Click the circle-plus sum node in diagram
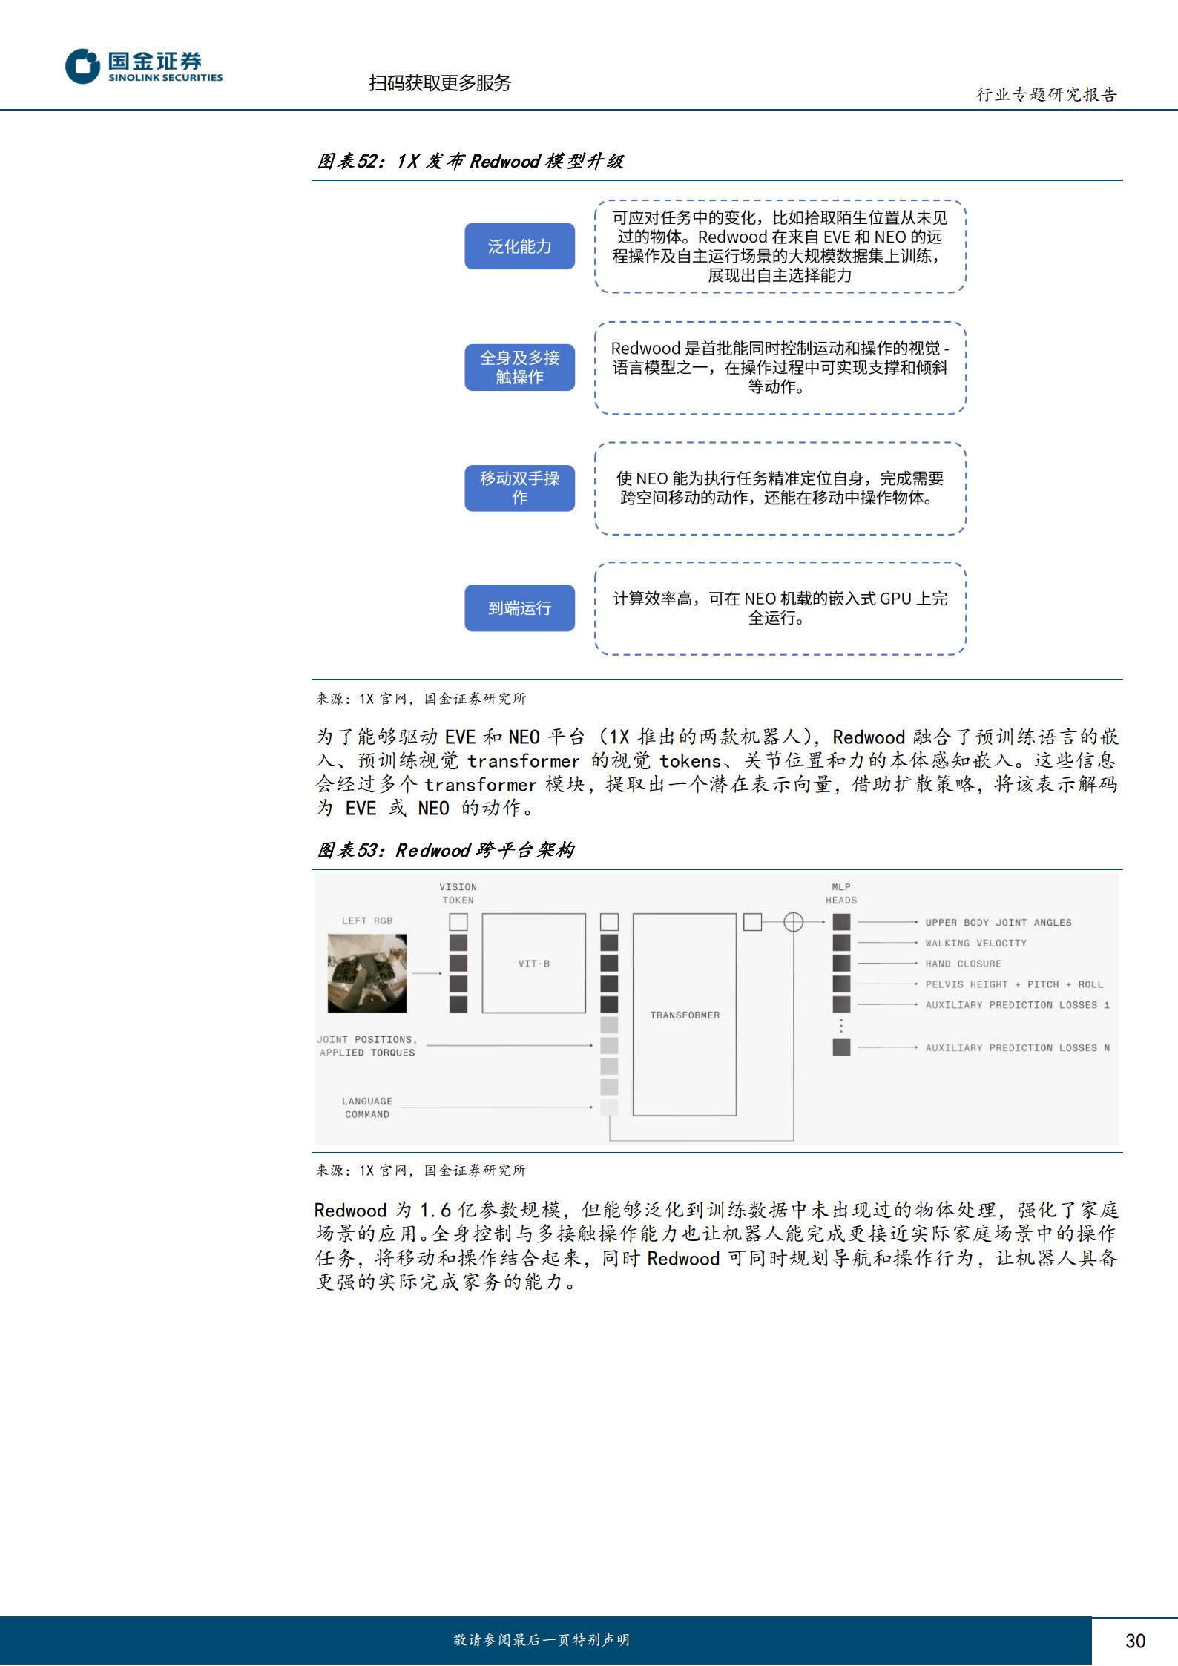 point(794,922)
